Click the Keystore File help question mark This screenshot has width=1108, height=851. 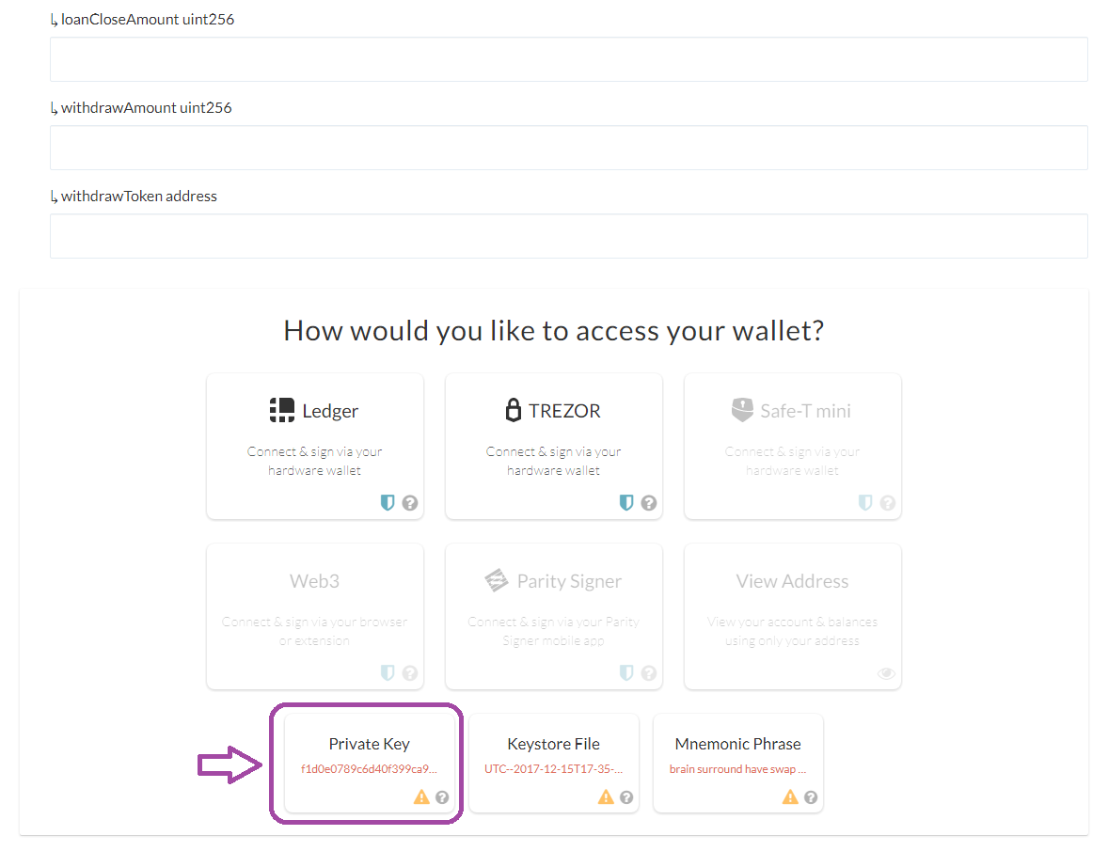click(x=626, y=797)
